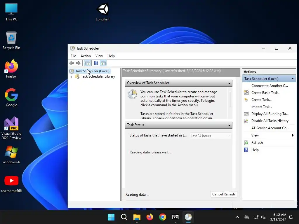Select the Longhell Unity desktop icon
This screenshot has width=299, height=224.
tap(102, 12)
